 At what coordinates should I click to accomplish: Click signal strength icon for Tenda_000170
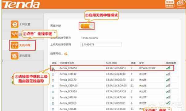(x=168, y=80)
